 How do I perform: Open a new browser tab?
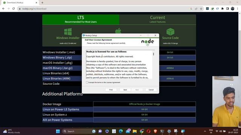pyautogui.click(x=42, y=3)
